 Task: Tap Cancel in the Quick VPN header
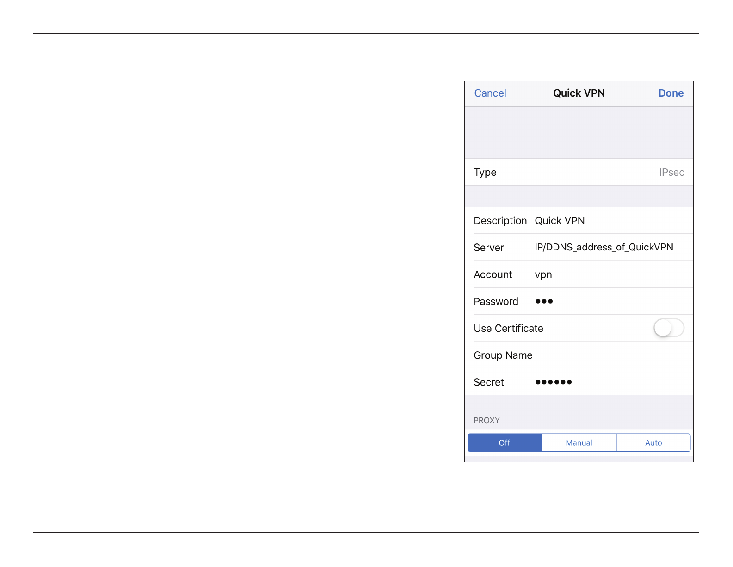[490, 93]
